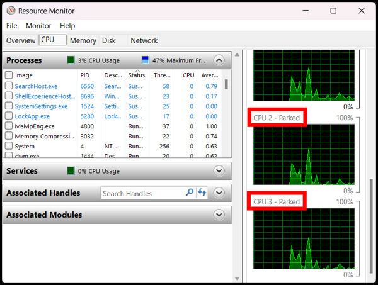The width and height of the screenshot is (378, 285).
Task: Close the Resource Monitor window
Action: pos(362,11)
